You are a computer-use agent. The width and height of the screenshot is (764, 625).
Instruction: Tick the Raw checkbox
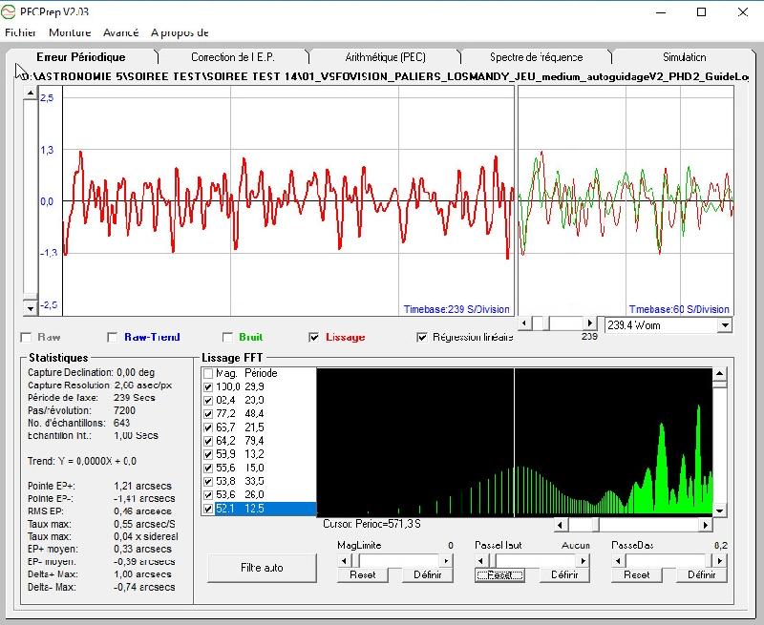pyautogui.click(x=26, y=338)
